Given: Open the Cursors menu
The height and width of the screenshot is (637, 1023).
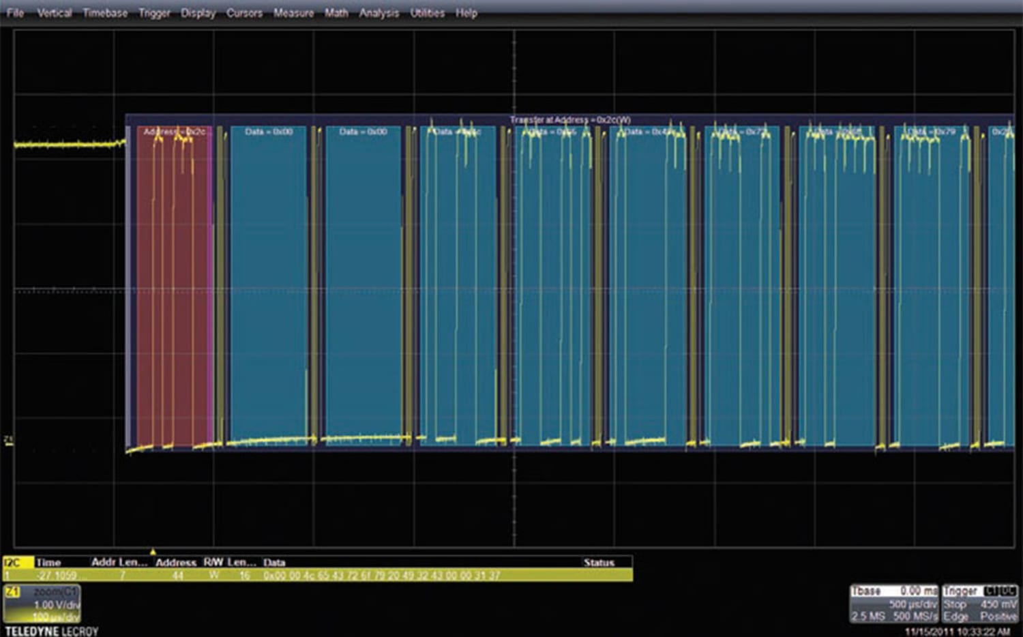Looking at the screenshot, I should [244, 12].
